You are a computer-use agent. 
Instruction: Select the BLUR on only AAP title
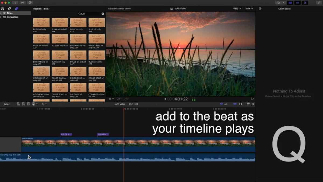(60, 39)
